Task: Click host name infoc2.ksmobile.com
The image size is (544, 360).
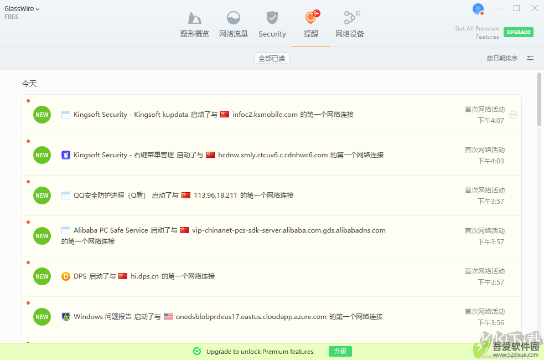Action: click(x=265, y=115)
